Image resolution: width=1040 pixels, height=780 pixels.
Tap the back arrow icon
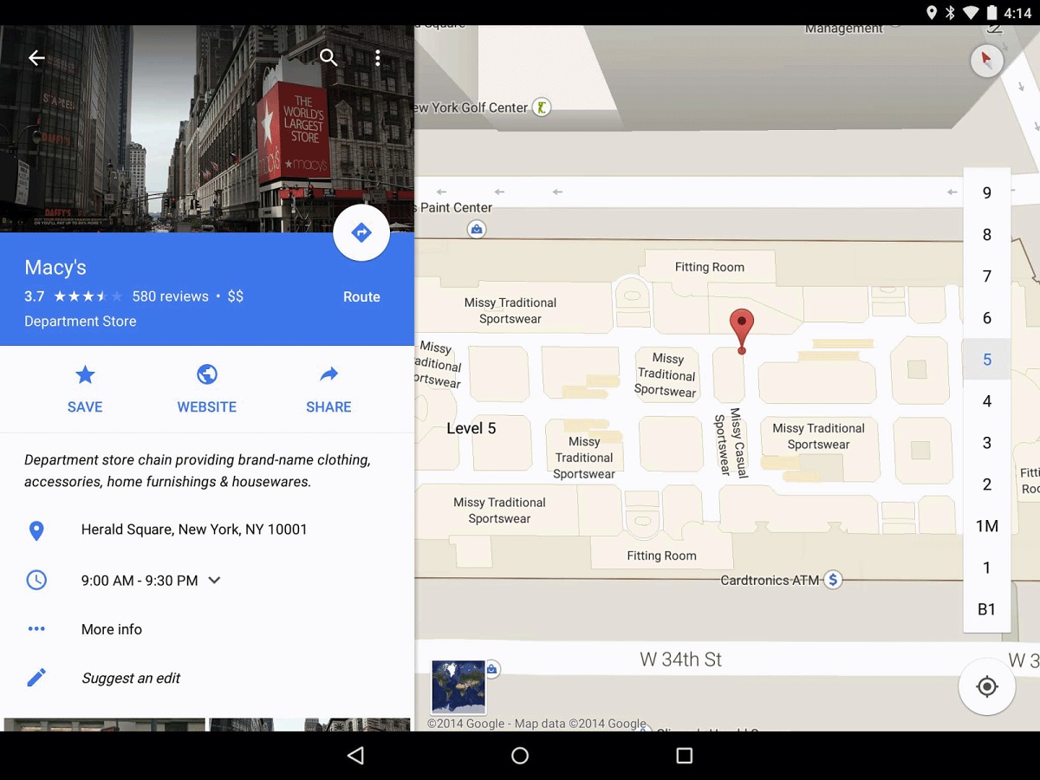pyautogui.click(x=36, y=58)
